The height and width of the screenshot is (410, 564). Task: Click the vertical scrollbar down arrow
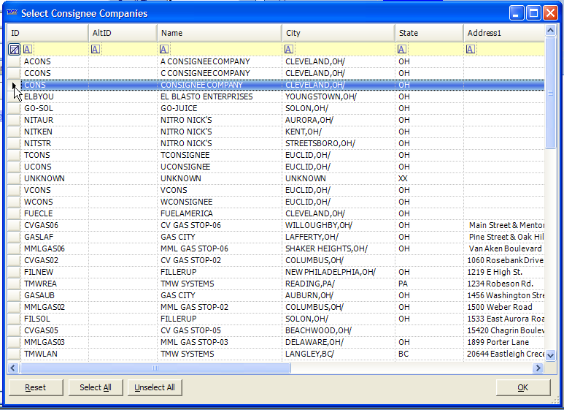[x=551, y=355]
